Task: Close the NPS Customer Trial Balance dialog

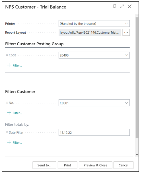Action: coord(129,7)
